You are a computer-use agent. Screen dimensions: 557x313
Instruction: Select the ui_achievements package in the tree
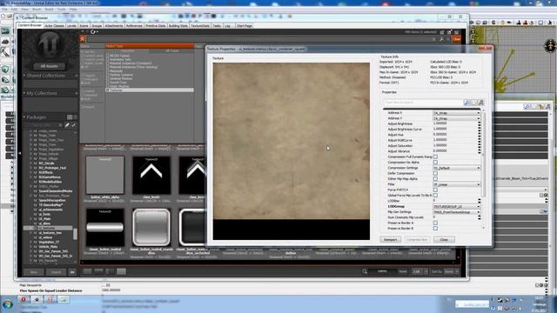[x=50, y=210]
